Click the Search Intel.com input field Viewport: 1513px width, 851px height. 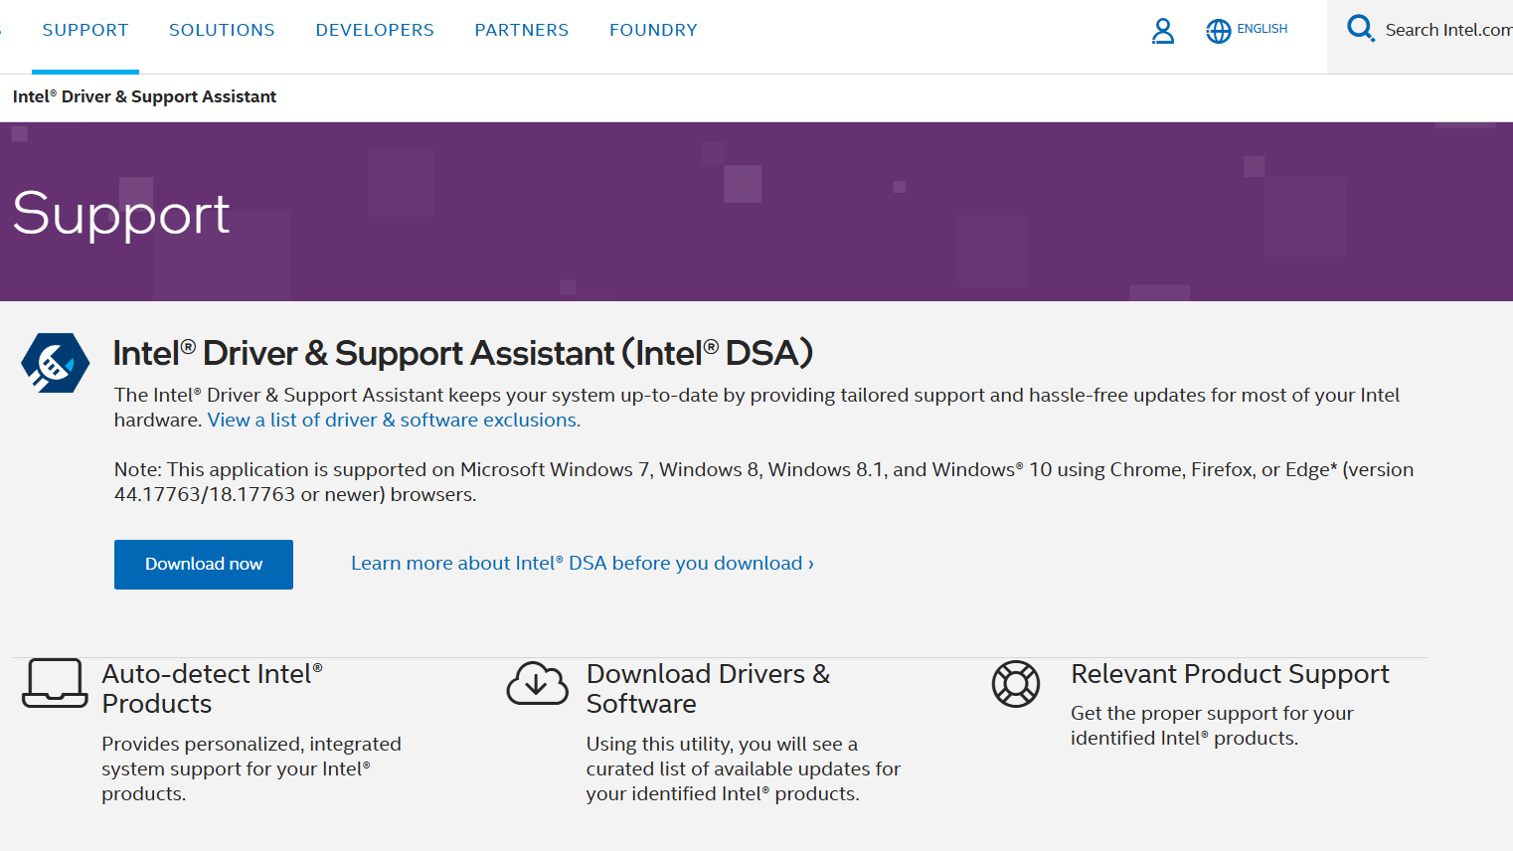pos(1447,30)
